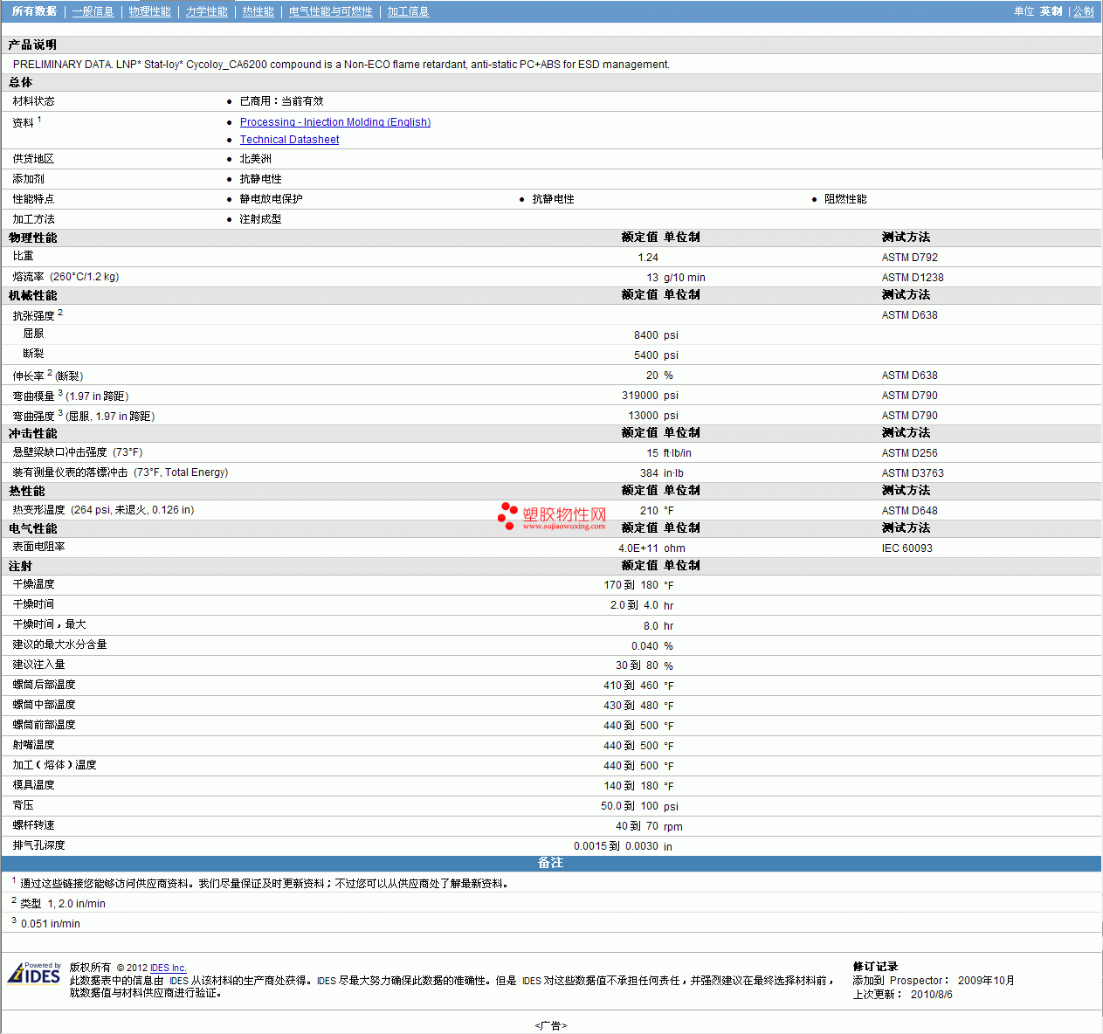Select the 注射成型 processing method
The height and width of the screenshot is (1034, 1103).
point(260,219)
